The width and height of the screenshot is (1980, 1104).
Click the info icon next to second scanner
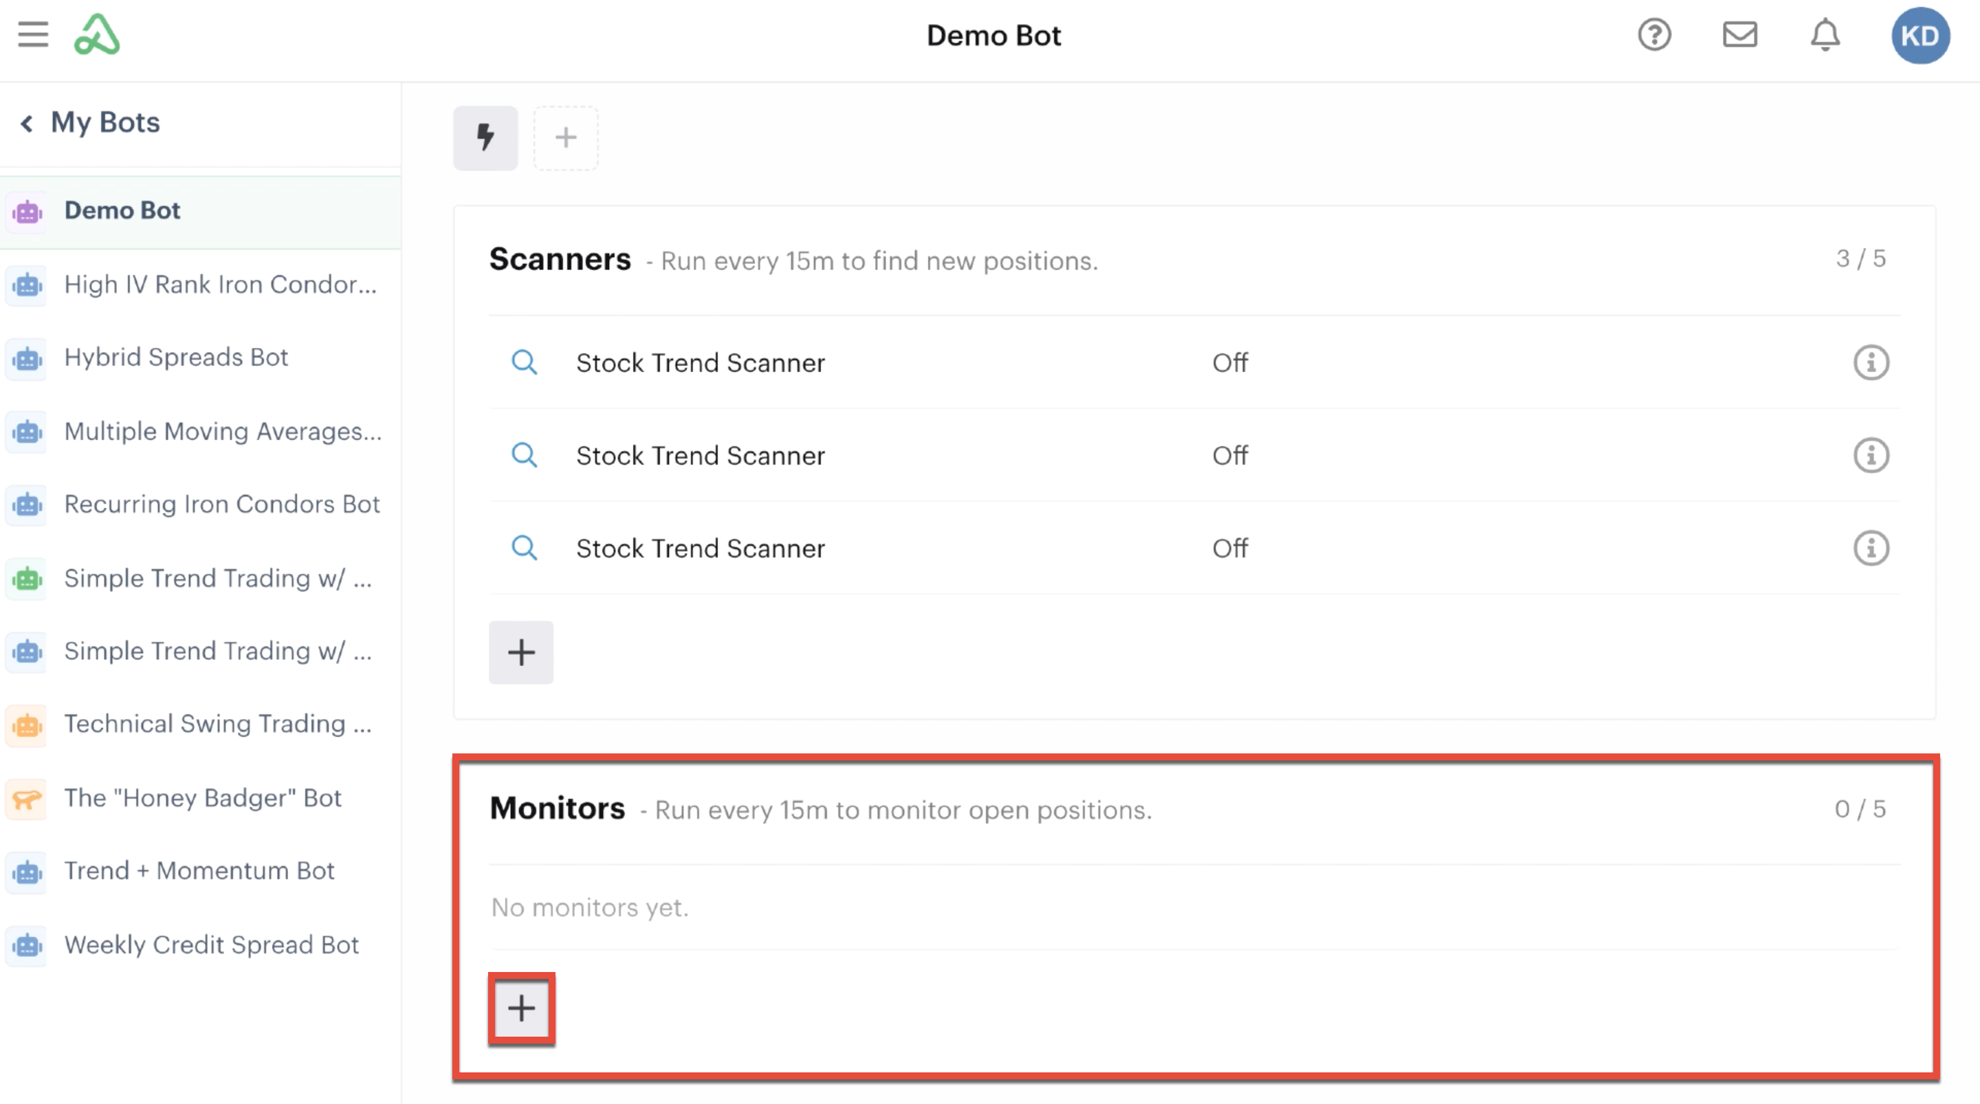(1873, 456)
